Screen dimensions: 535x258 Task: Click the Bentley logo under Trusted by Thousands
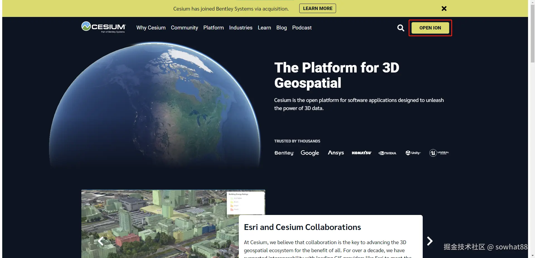tap(284, 153)
